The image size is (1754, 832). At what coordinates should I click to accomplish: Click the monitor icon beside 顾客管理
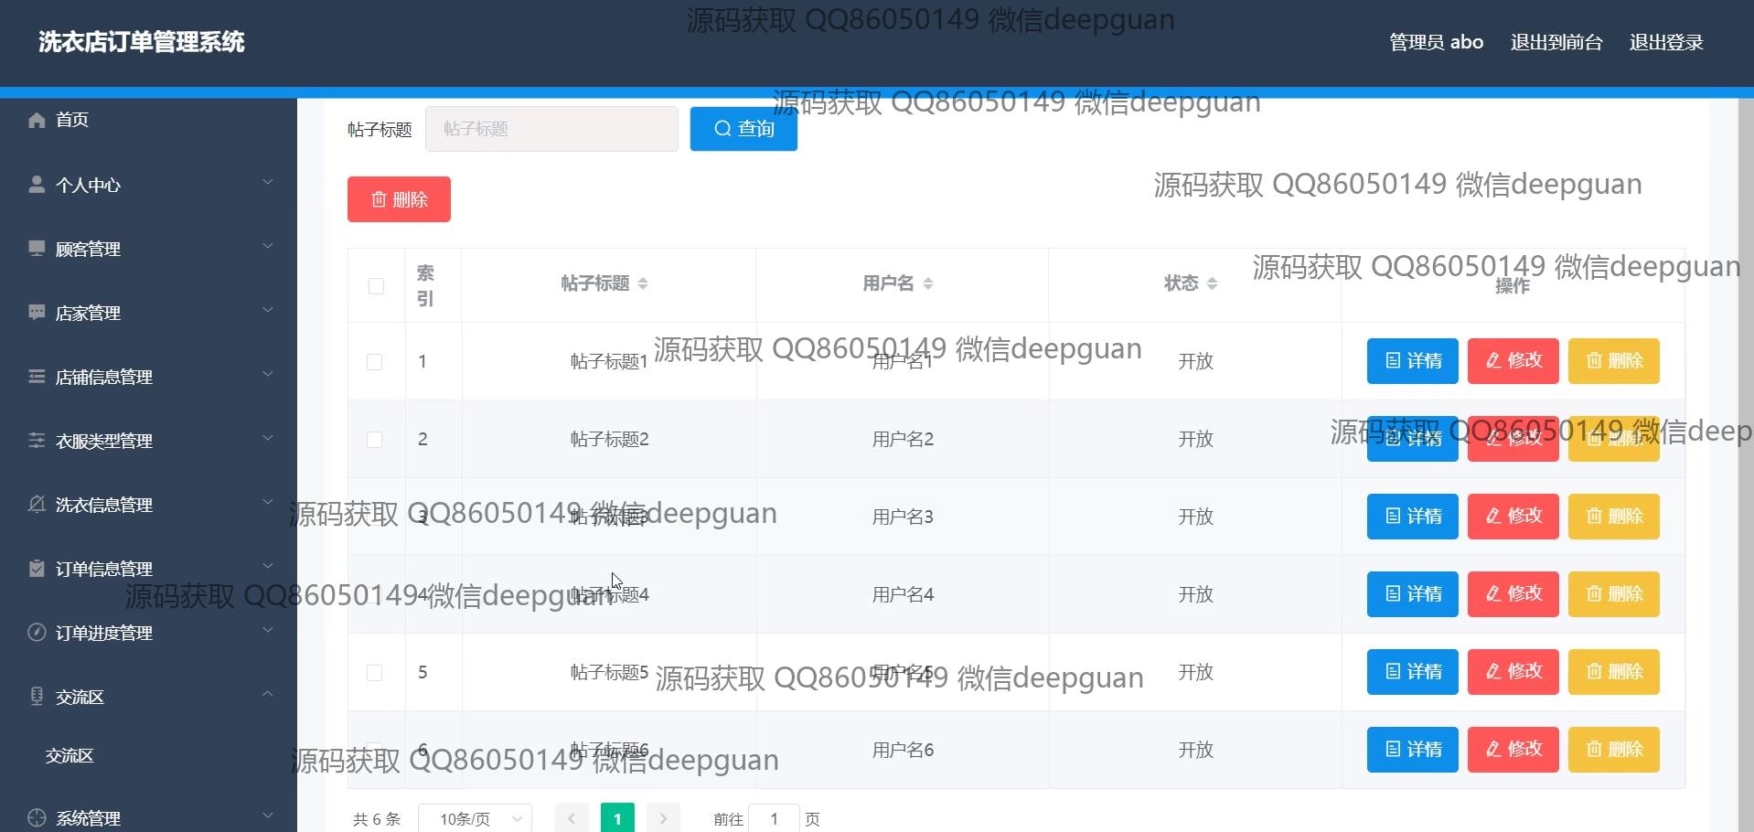37,249
